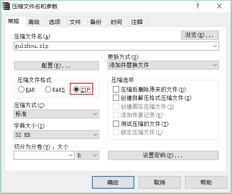
Task: Select the RAR5 format radio button
Action: [x=48, y=90]
